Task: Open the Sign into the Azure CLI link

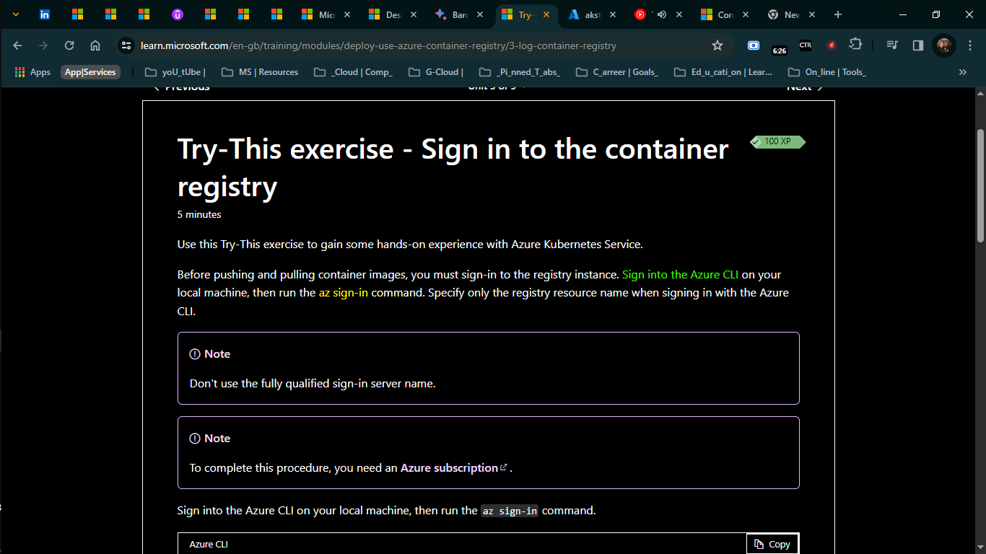Action: (679, 274)
